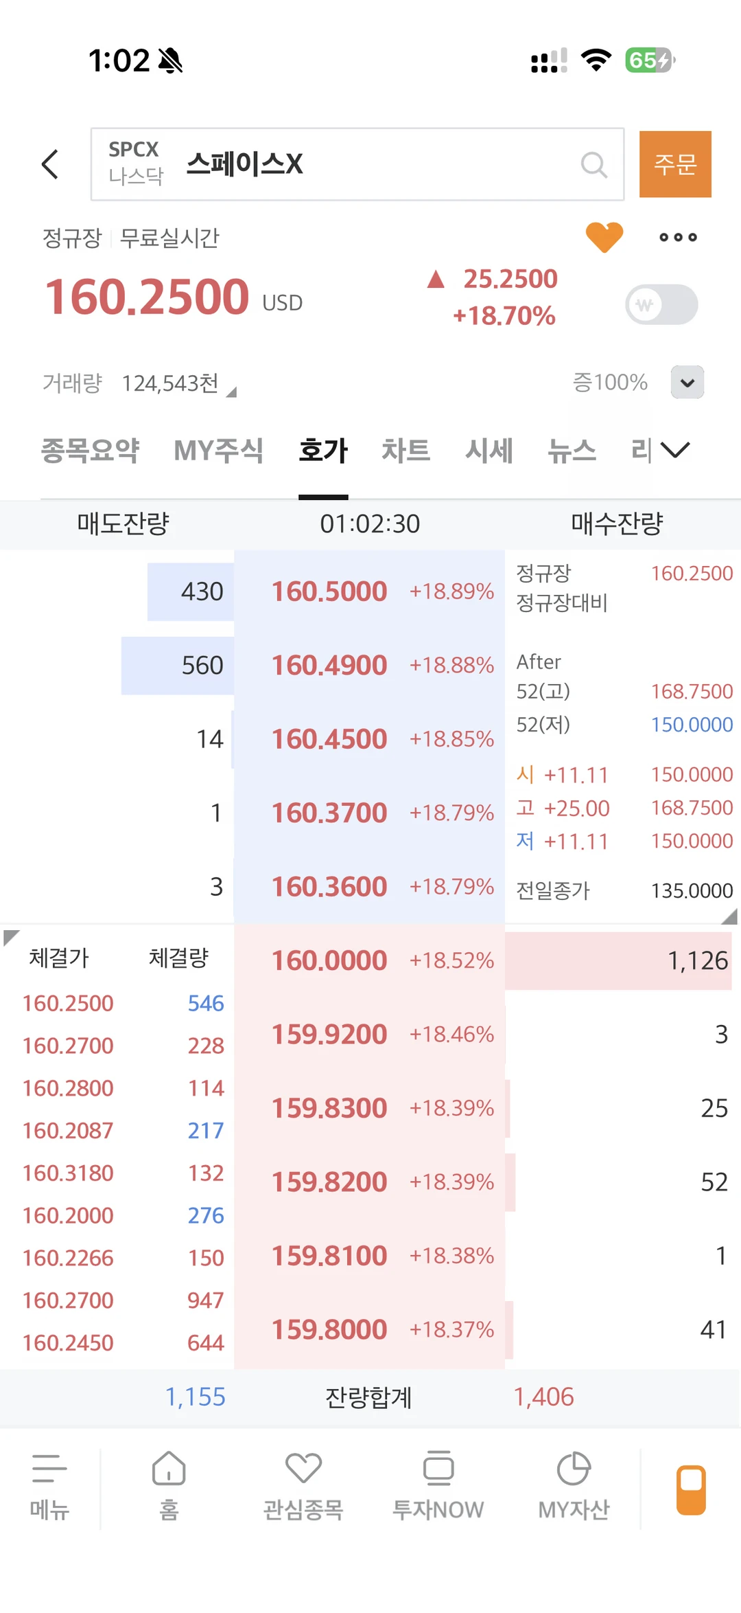Switch to the 차트 tab

[406, 451]
